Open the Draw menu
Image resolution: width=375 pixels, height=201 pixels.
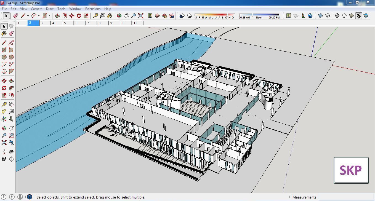click(50, 9)
